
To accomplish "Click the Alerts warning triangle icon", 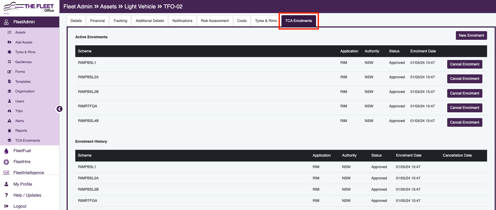I will [9, 121].
